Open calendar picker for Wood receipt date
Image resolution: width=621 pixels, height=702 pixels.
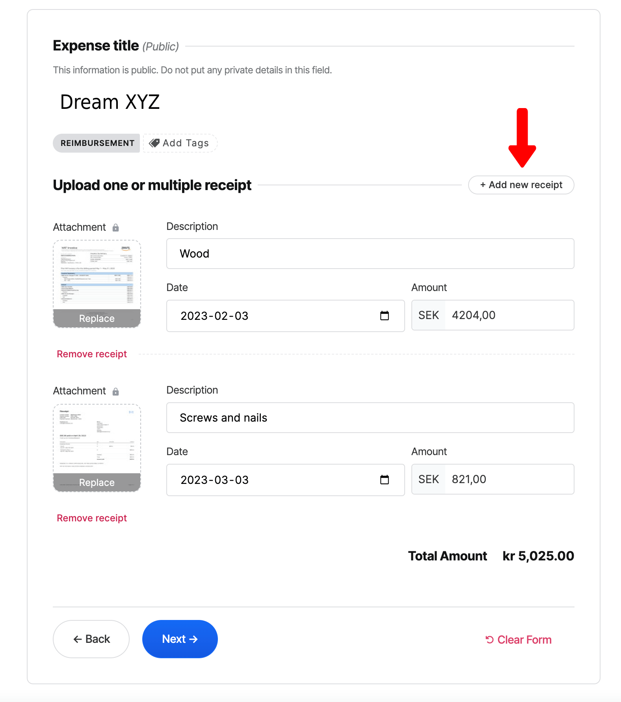(x=384, y=316)
